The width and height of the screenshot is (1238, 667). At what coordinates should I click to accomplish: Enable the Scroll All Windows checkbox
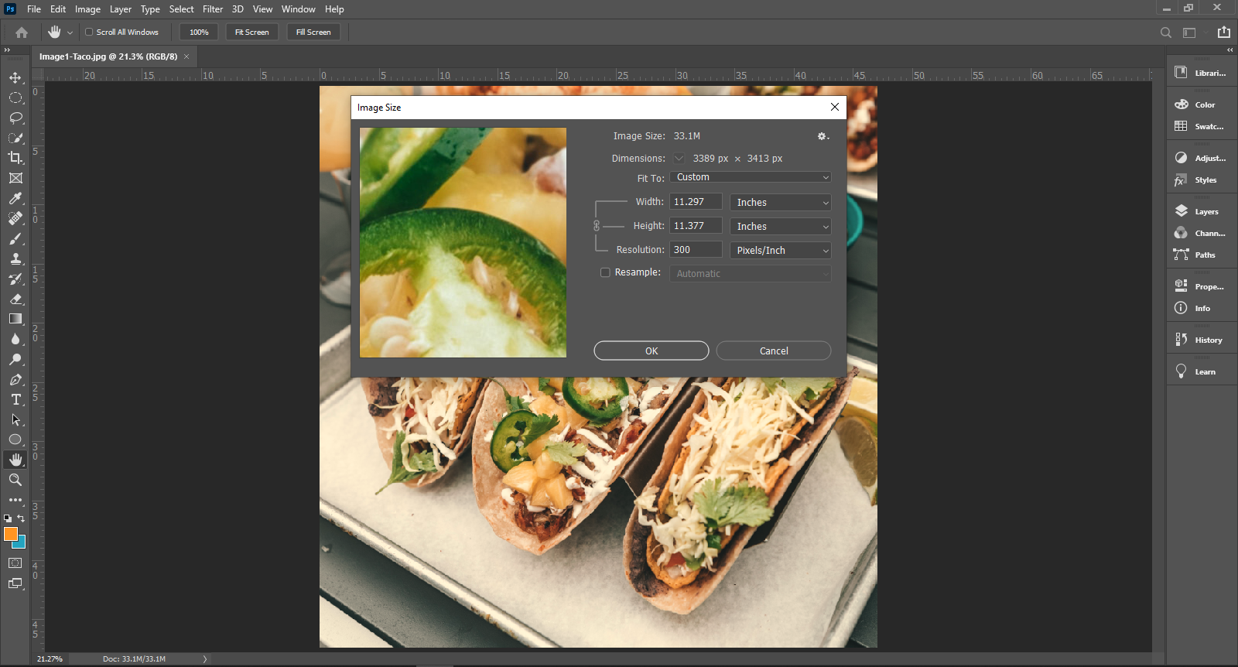click(89, 32)
